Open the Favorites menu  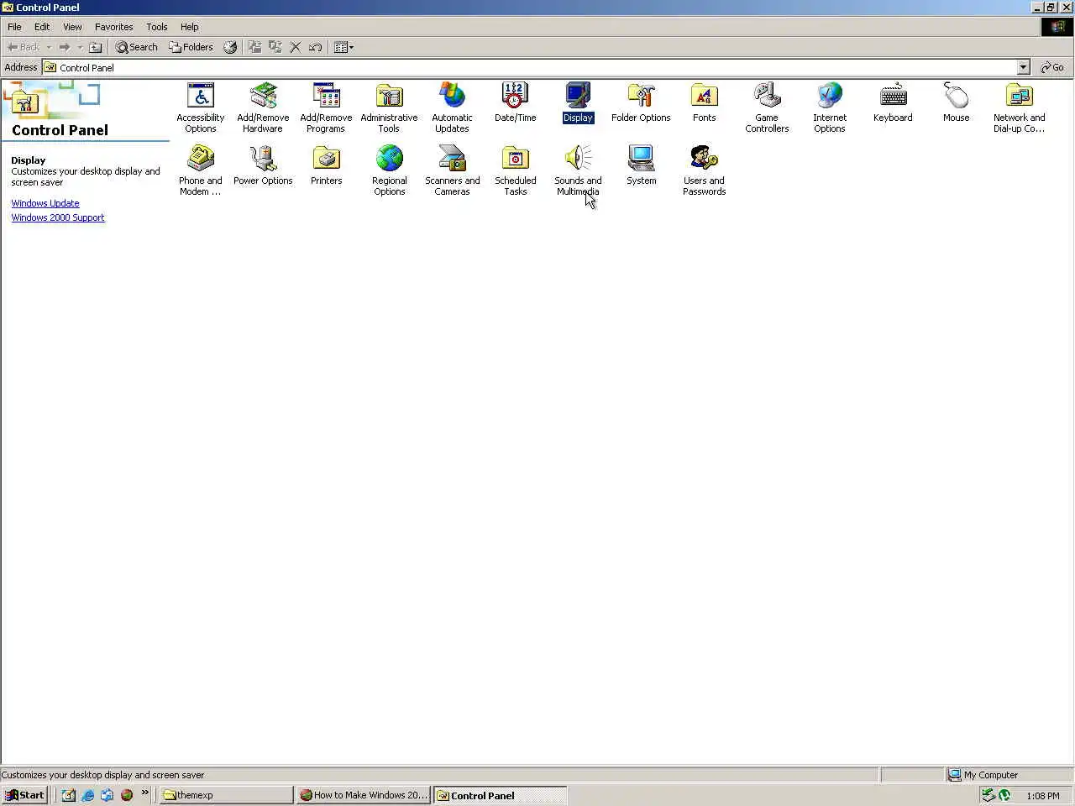pos(113,27)
